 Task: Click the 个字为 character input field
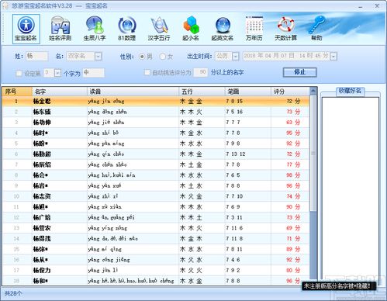pos(94,73)
